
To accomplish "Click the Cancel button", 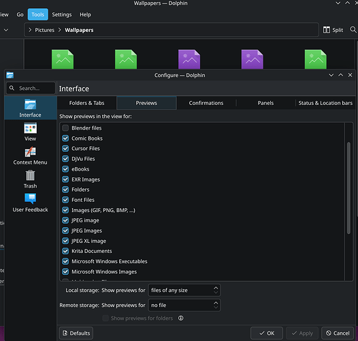I will point(338,333).
